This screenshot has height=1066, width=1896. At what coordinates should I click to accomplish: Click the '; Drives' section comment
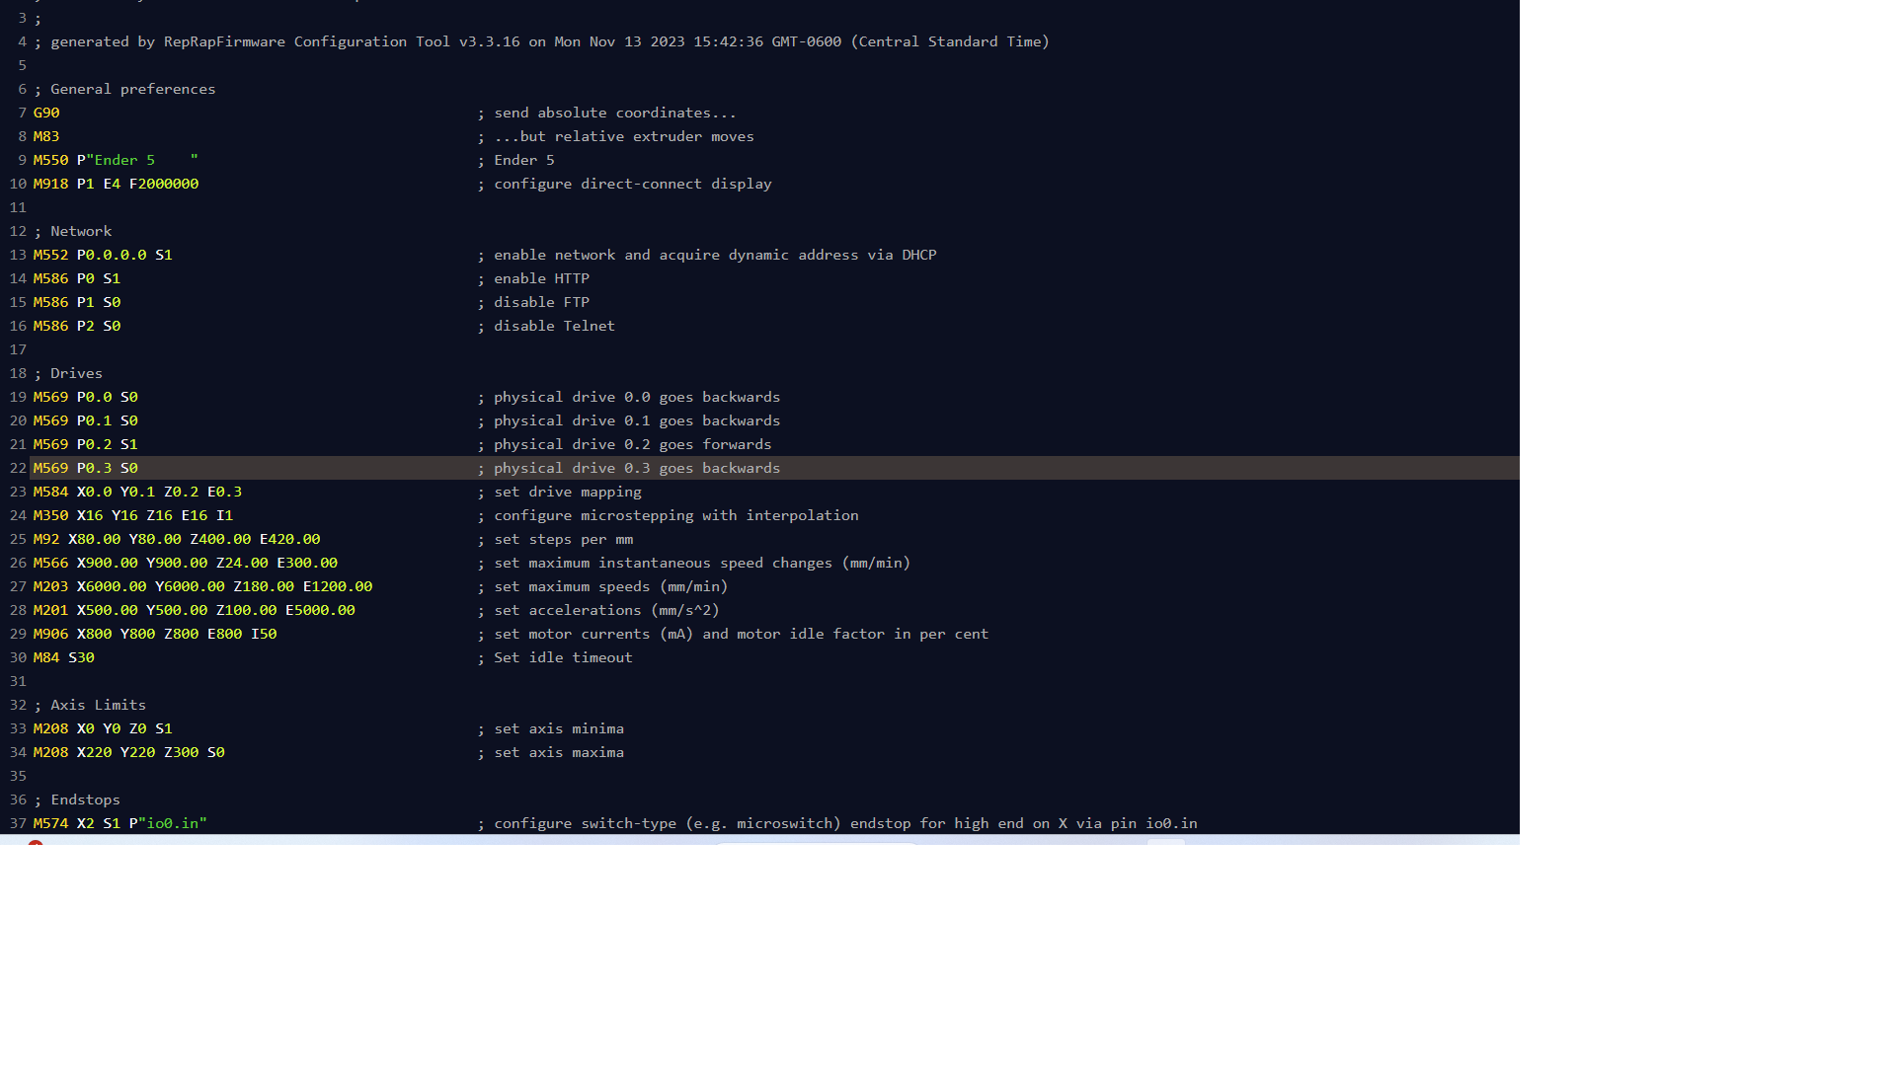click(x=68, y=373)
